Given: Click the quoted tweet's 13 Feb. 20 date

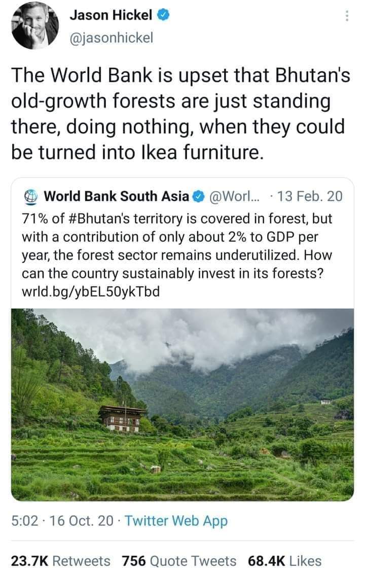Looking at the screenshot, I should (314, 196).
